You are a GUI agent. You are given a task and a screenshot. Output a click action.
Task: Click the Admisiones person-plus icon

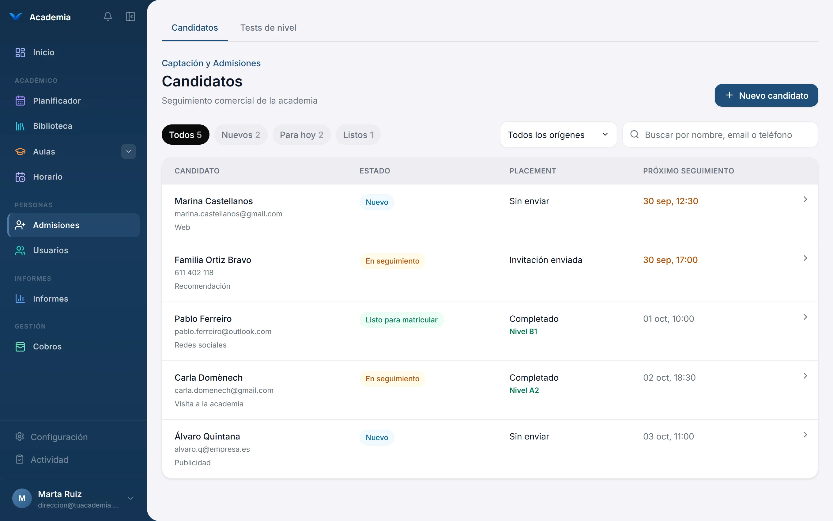(20, 225)
